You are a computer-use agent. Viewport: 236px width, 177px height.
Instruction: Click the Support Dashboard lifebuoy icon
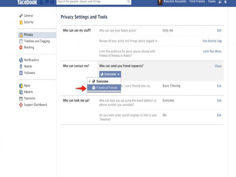[x=21, y=105]
